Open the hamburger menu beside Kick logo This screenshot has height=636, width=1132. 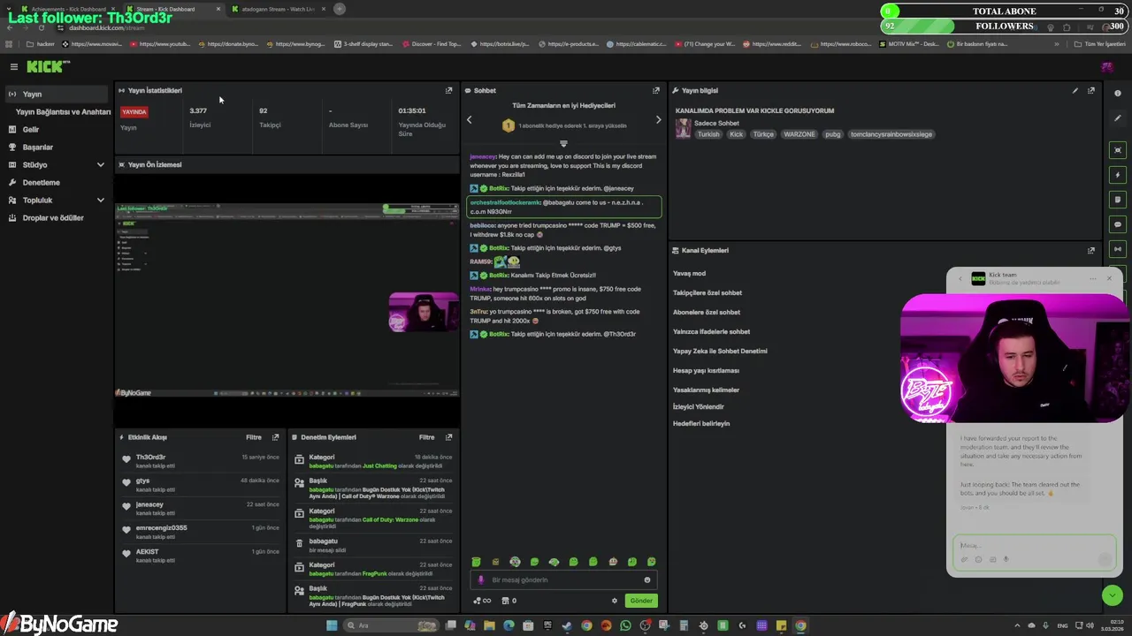(14, 67)
